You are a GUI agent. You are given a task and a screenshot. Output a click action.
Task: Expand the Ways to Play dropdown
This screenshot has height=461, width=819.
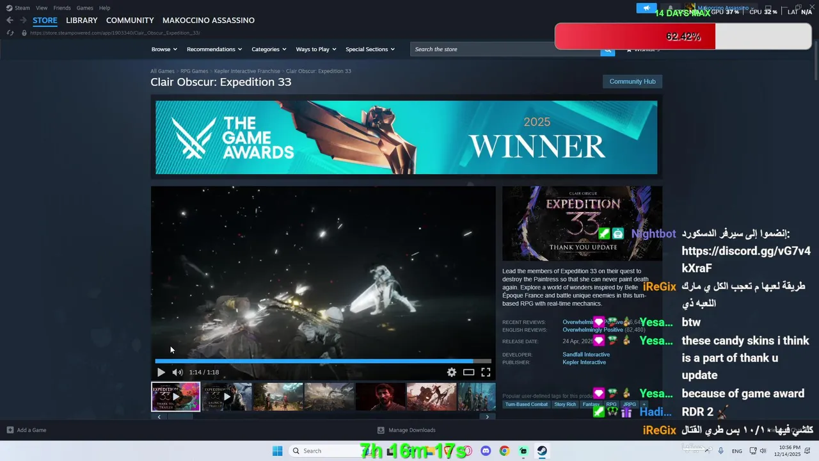point(316,49)
